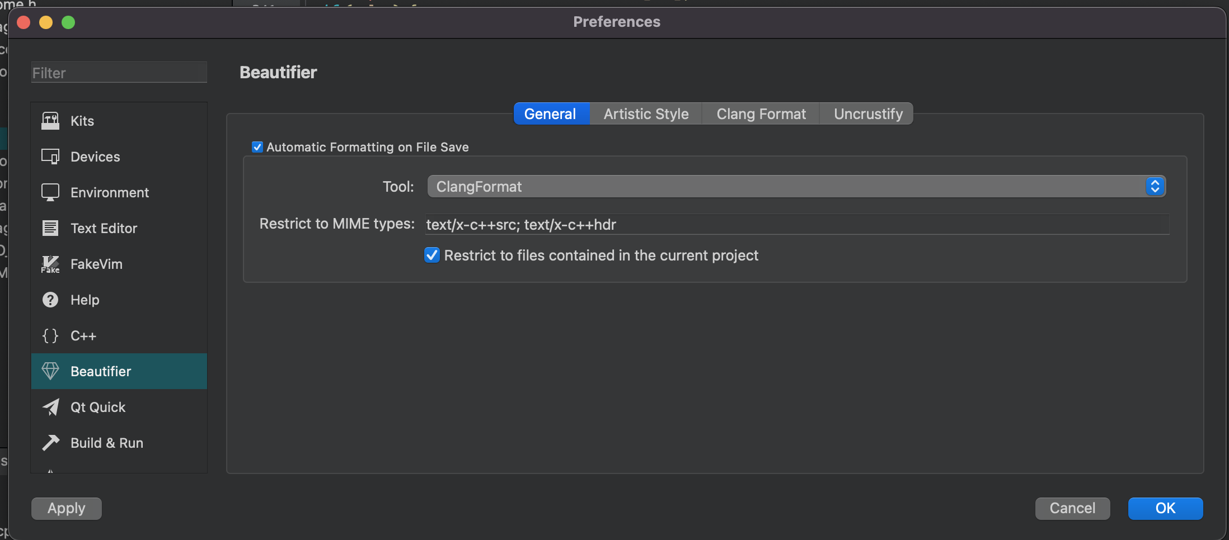Open the Build & Run hammer icon
The width and height of the screenshot is (1229, 540).
tap(50, 443)
